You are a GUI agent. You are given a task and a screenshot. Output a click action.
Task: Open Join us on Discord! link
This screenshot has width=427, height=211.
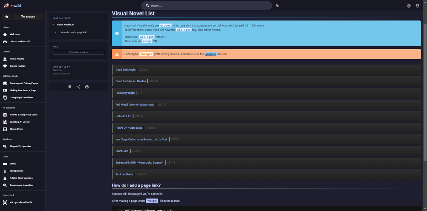click(20, 41)
